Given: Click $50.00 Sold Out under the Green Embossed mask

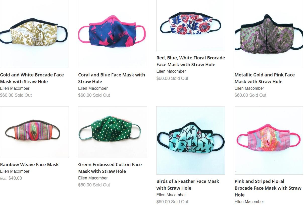Looking at the screenshot, I should (94, 185).
